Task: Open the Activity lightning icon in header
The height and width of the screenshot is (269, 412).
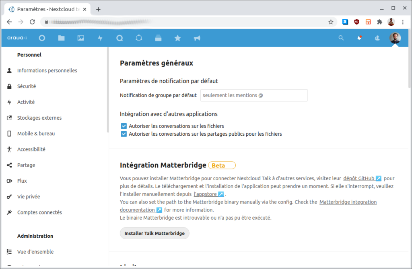Action: 100,38
